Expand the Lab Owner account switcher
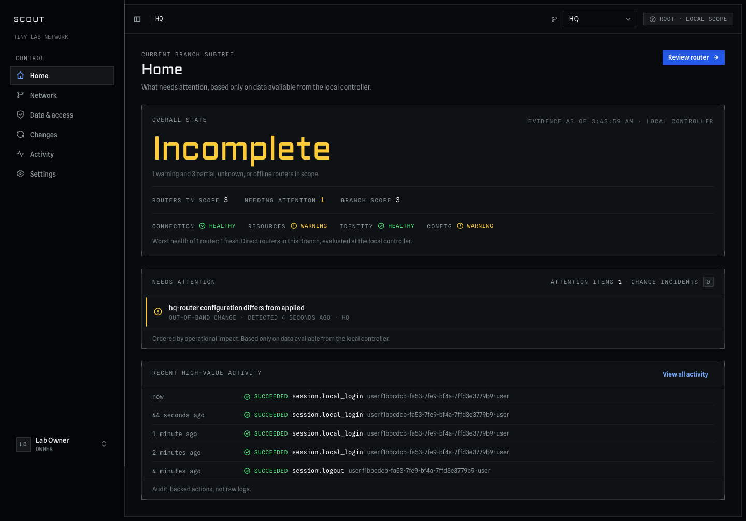746x521 pixels. (62, 444)
